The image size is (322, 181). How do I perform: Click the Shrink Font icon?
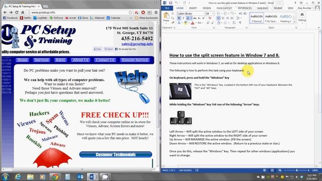point(212,23)
